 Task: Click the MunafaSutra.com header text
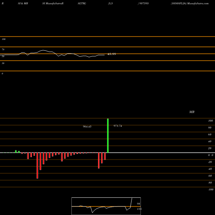(x=198, y=3)
